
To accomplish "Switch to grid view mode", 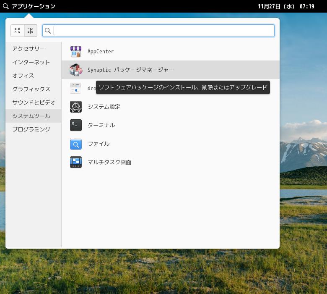I will point(17,31).
